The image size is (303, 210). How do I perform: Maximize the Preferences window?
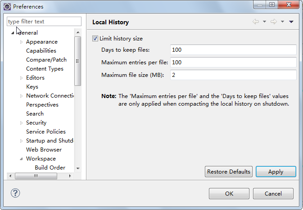pyautogui.click(x=272, y=5)
